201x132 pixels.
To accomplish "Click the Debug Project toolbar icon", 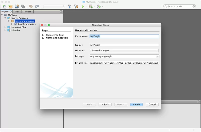I will click(x=91, y=7).
